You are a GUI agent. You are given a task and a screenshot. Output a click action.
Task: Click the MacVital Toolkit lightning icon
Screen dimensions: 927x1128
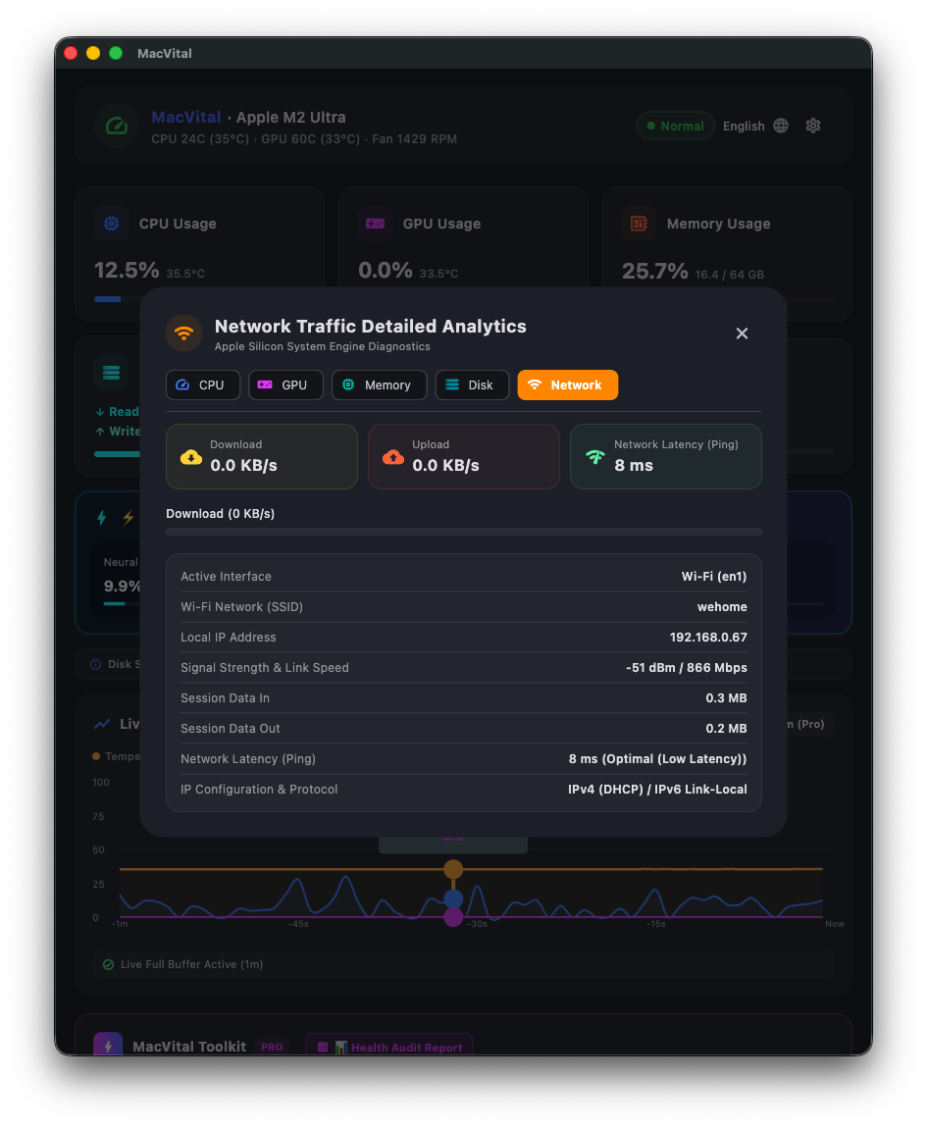(x=108, y=1046)
